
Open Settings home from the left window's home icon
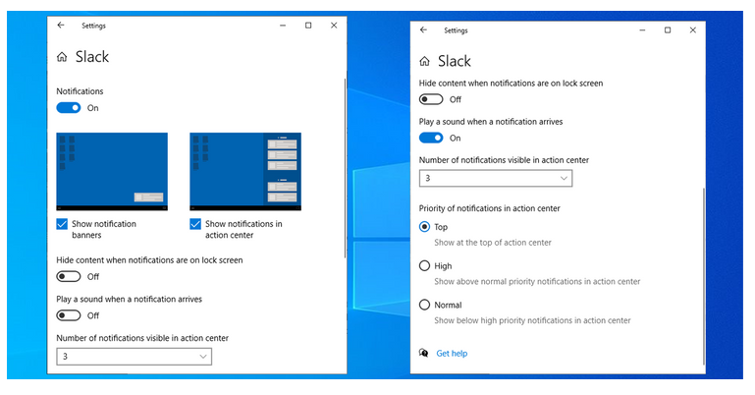tap(62, 57)
